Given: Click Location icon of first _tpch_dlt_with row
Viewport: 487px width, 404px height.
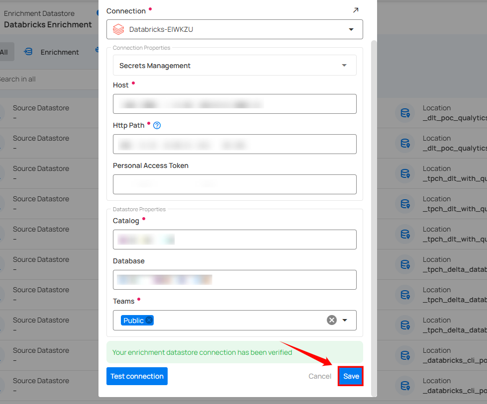Looking at the screenshot, I should pyautogui.click(x=405, y=173).
